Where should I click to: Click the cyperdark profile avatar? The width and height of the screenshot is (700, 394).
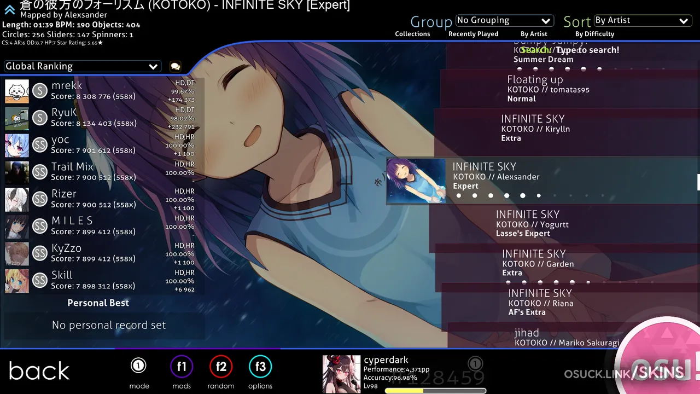click(341, 374)
